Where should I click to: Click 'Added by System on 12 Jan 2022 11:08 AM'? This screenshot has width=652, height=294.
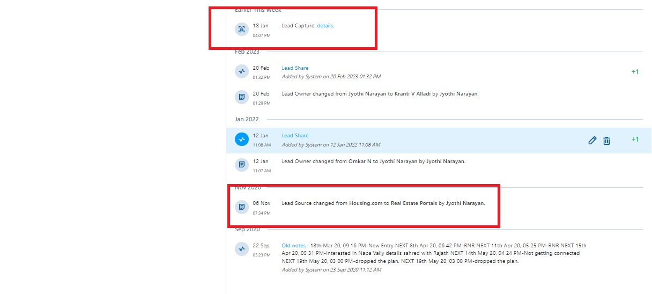point(331,145)
